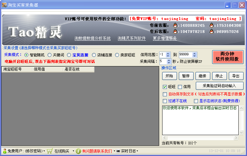Image resolution: width=247 pixels, height=156 pixels.
Task: Decrease the maximum credit value 99999
Action: click(x=194, y=56)
